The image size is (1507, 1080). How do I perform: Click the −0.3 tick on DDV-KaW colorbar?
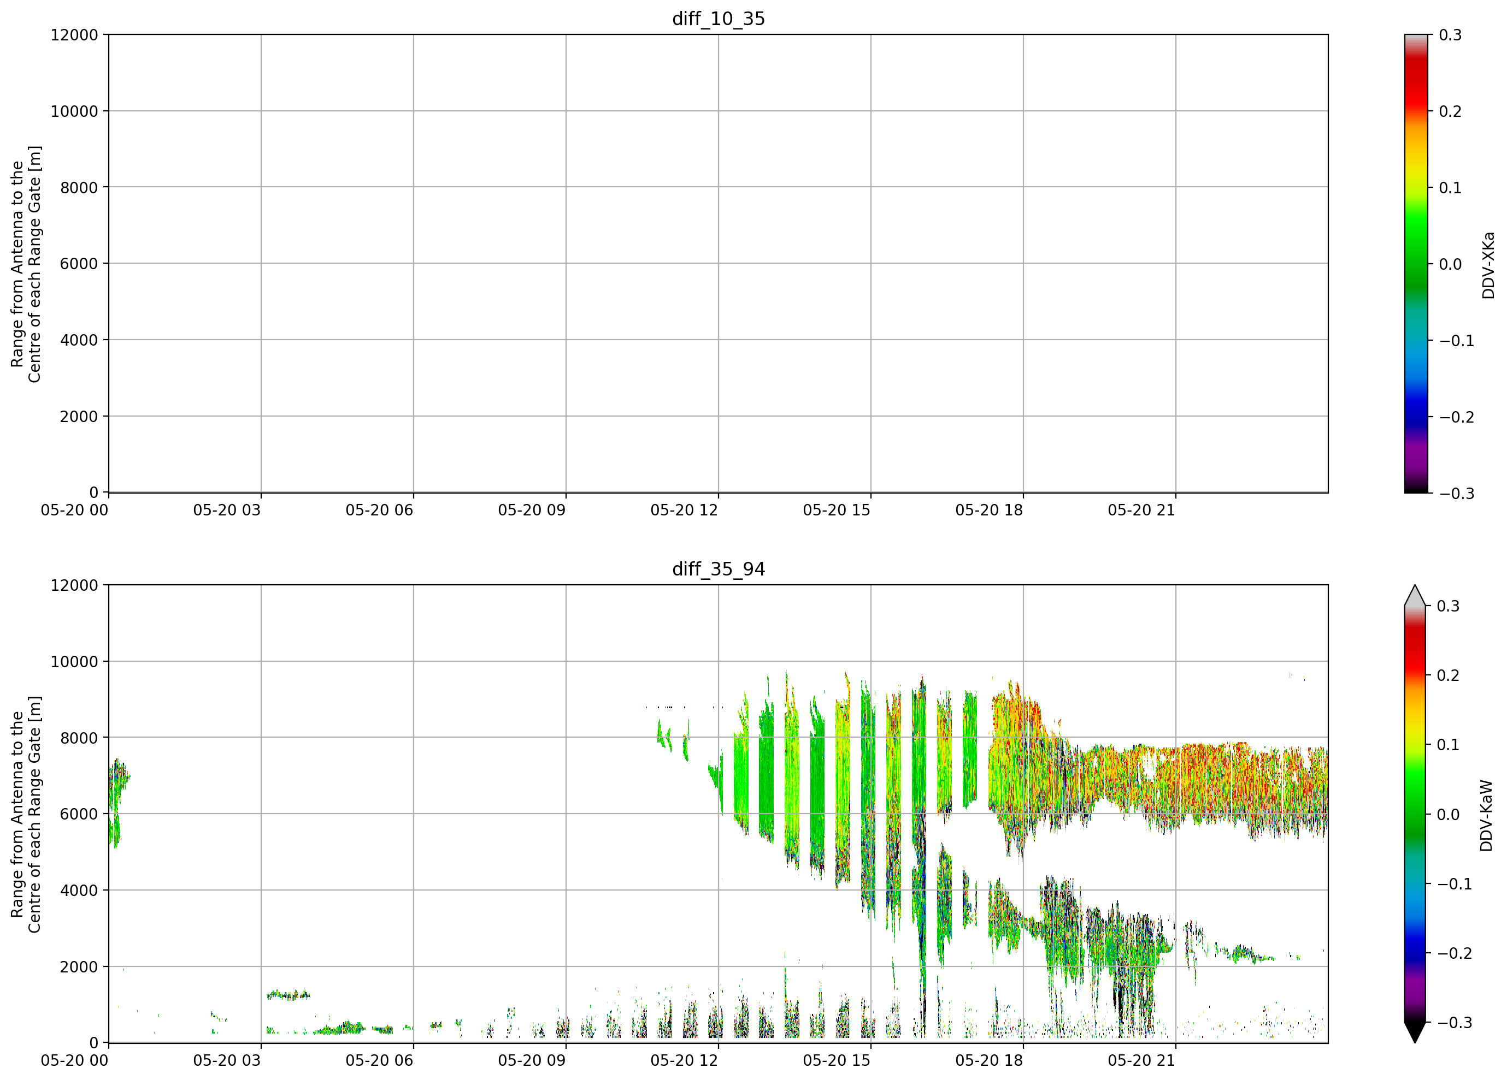[x=1455, y=1022]
